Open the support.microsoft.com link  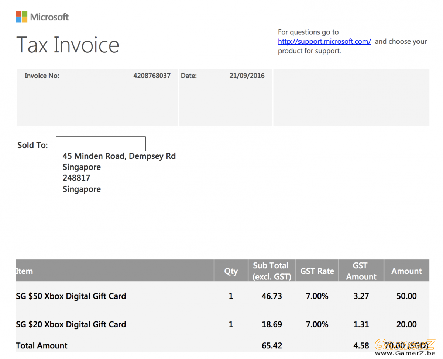coord(324,42)
